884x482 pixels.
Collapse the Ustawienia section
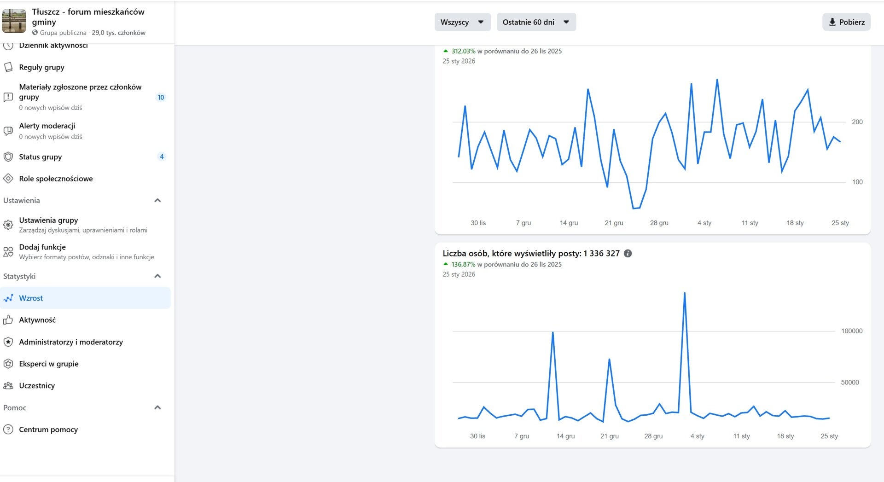click(157, 200)
